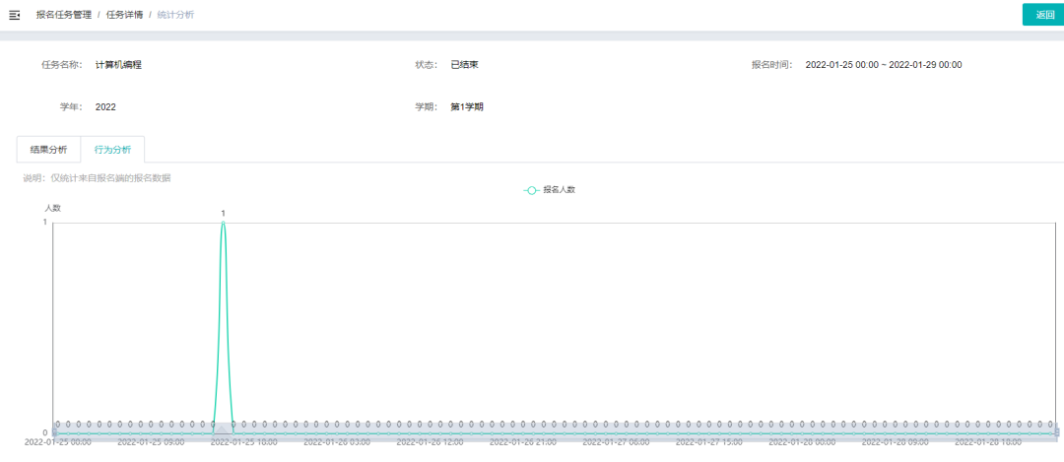Click the 返回 button
This screenshot has height=462, width=1064.
tap(1045, 15)
